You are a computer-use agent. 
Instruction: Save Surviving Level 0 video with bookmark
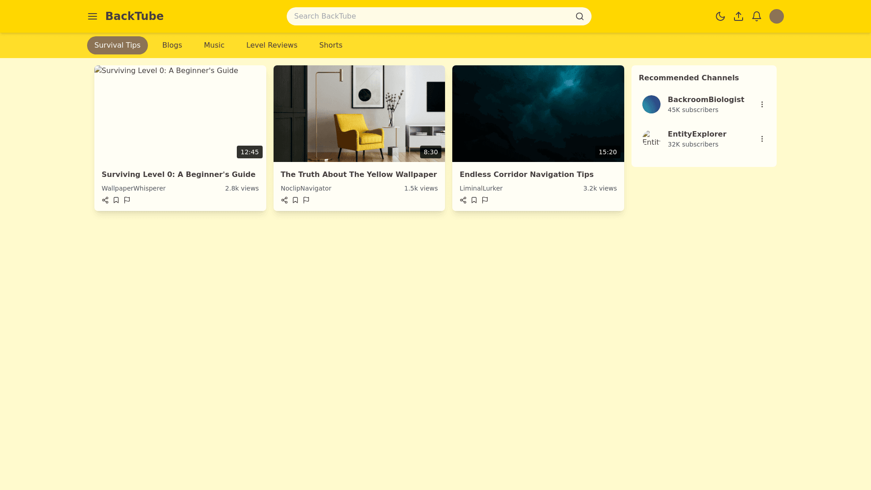tap(116, 200)
